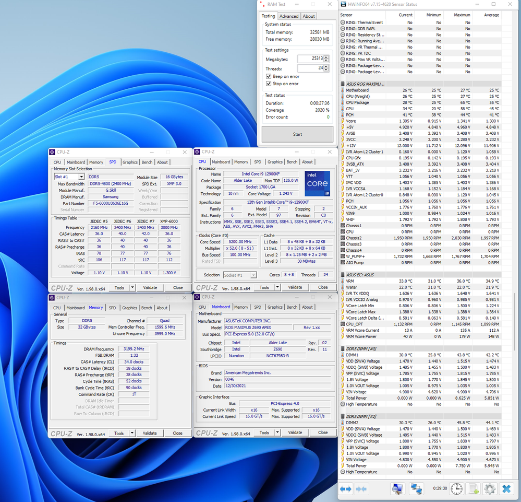Open Tools arrow in CPU-Z SPD window
Viewport: 521px width, 502px height.
point(132,287)
